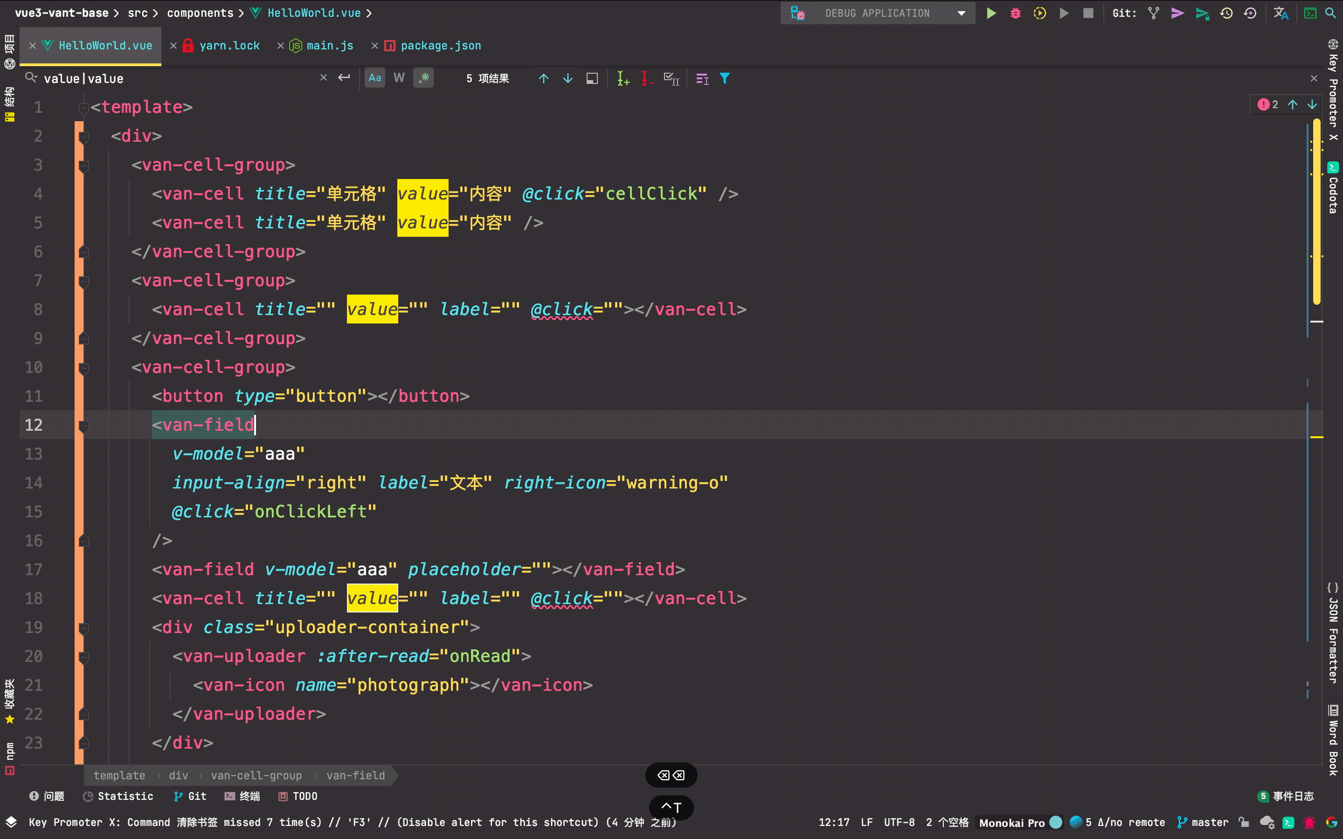Open Git commit with purple arrow icon
The image size is (1343, 839).
[1177, 14]
